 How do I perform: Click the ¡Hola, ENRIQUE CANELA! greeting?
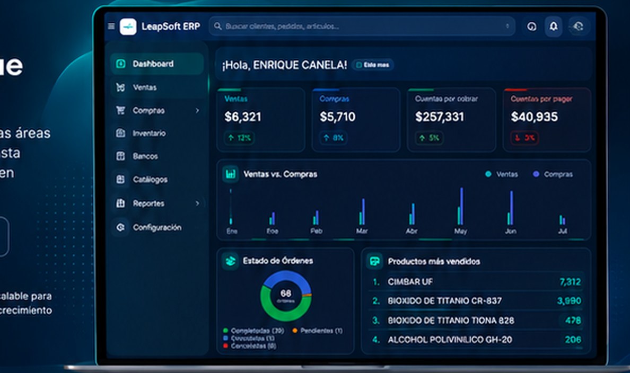coord(284,65)
